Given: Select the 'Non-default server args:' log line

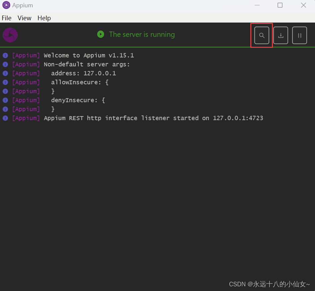Looking at the screenshot, I should 87,64.
